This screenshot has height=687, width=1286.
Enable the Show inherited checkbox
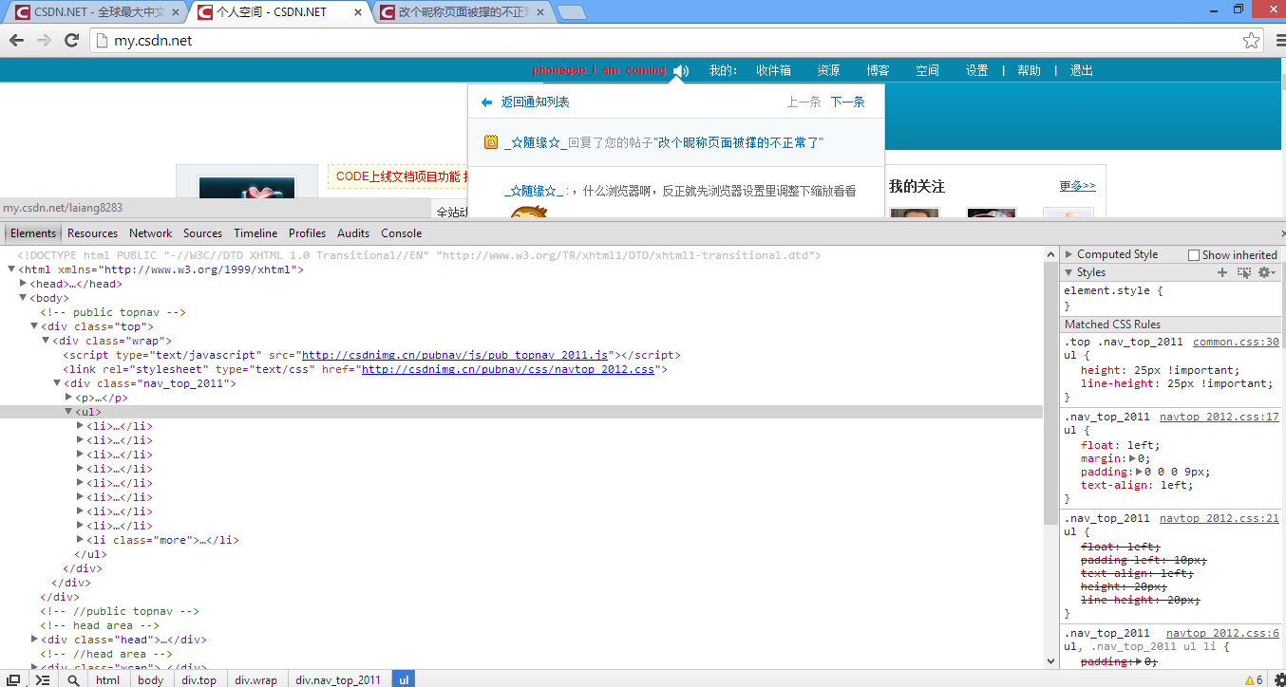tap(1194, 255)
